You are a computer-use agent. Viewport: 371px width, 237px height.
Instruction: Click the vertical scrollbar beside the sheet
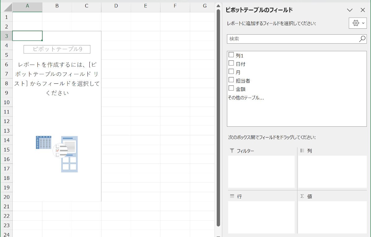218,117
